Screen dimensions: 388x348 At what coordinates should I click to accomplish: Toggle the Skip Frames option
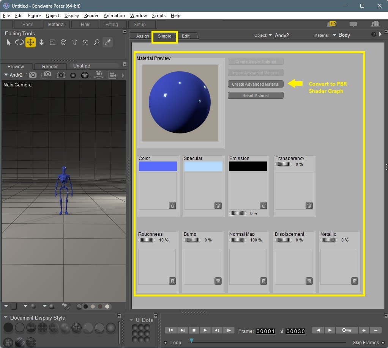point(383,343)
